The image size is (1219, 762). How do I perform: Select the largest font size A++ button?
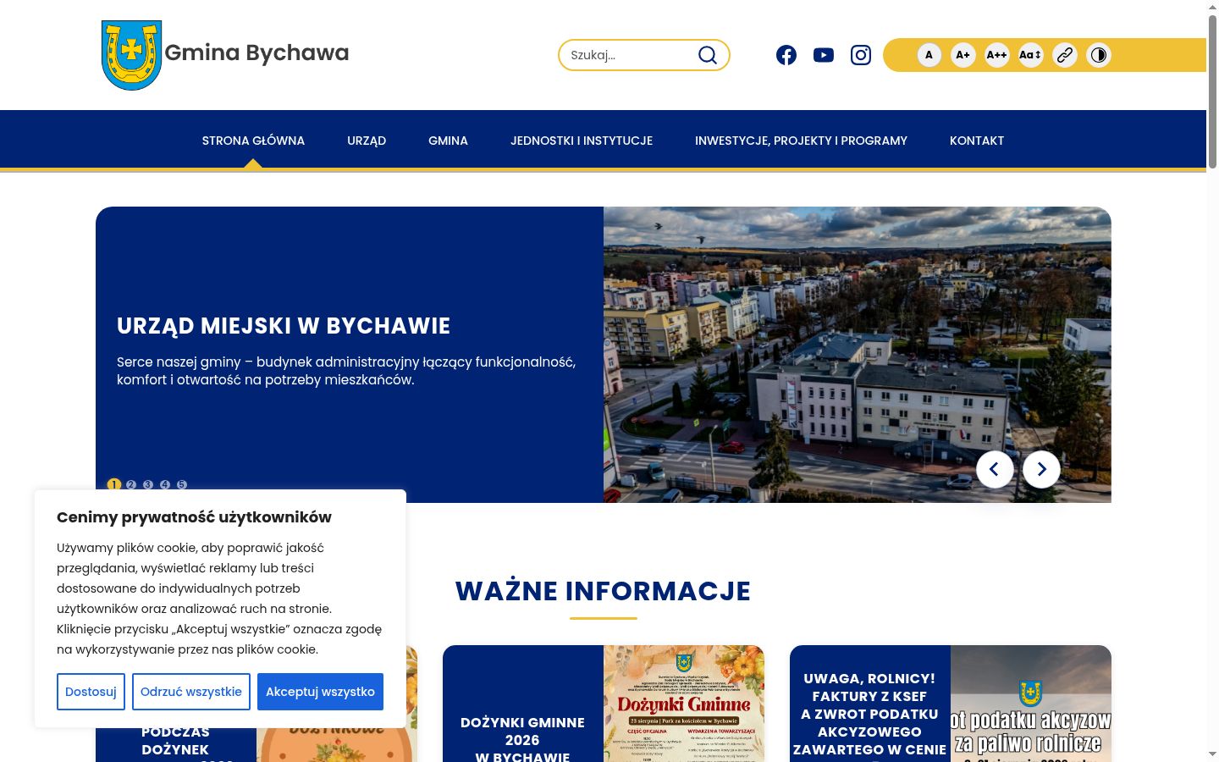(997, 55)
